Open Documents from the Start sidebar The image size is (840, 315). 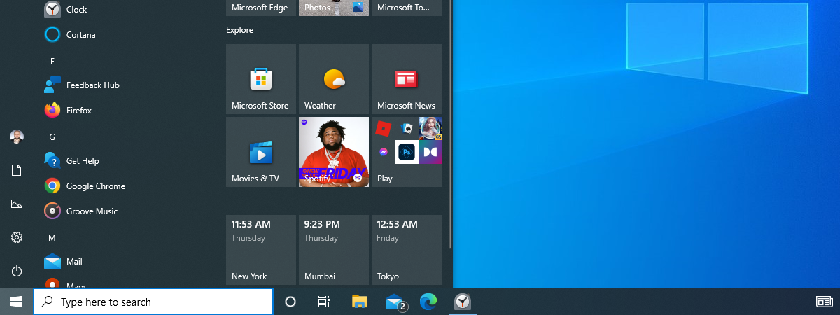pyautogui.click(x=17, y=170)
